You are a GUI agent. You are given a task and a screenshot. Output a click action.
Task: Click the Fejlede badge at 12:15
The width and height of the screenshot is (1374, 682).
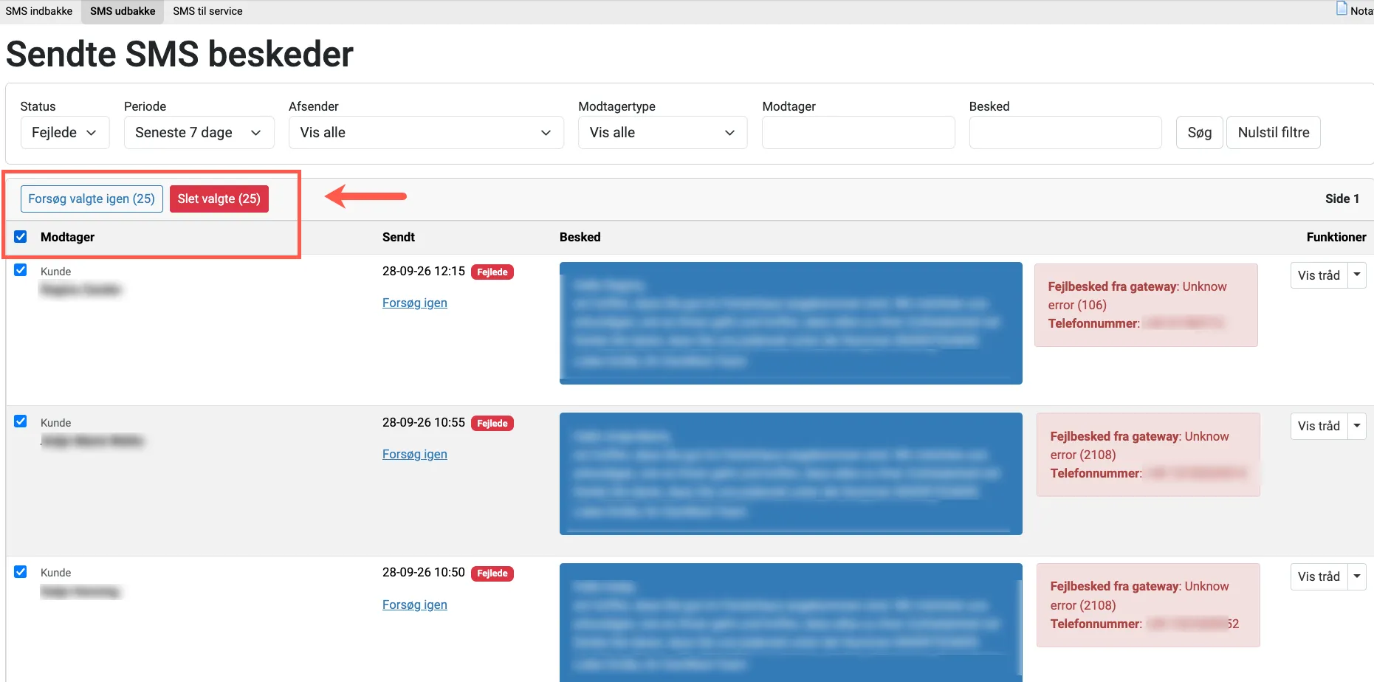coord(492,272)
